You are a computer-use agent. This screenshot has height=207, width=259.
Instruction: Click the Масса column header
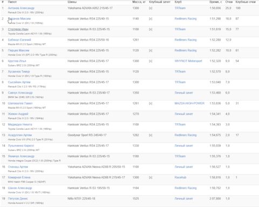click(x=139, y=2)
